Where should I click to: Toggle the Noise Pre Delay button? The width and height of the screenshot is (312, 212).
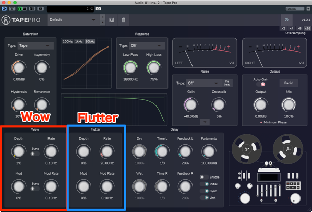tap(227, 83)
